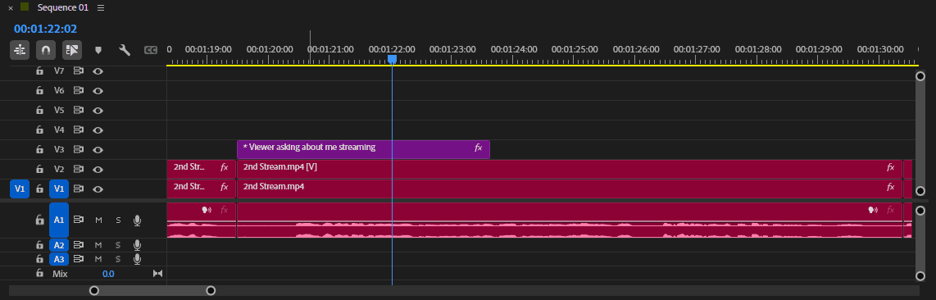Hide track V1 output eye
This screenshot has height=300, width=936.
pos(98,189)
